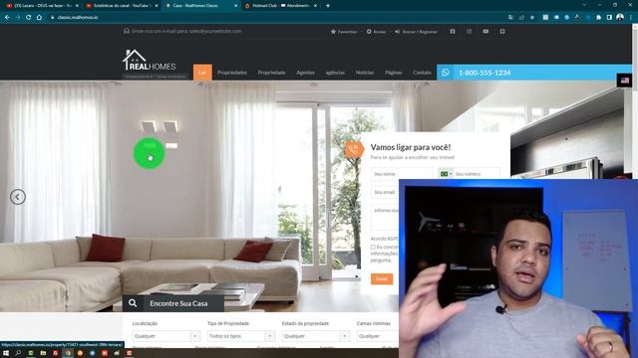The width and height of the screenshot is (638, 358).
Task: Click the RealHomes logo
Action: coord(150,60)
